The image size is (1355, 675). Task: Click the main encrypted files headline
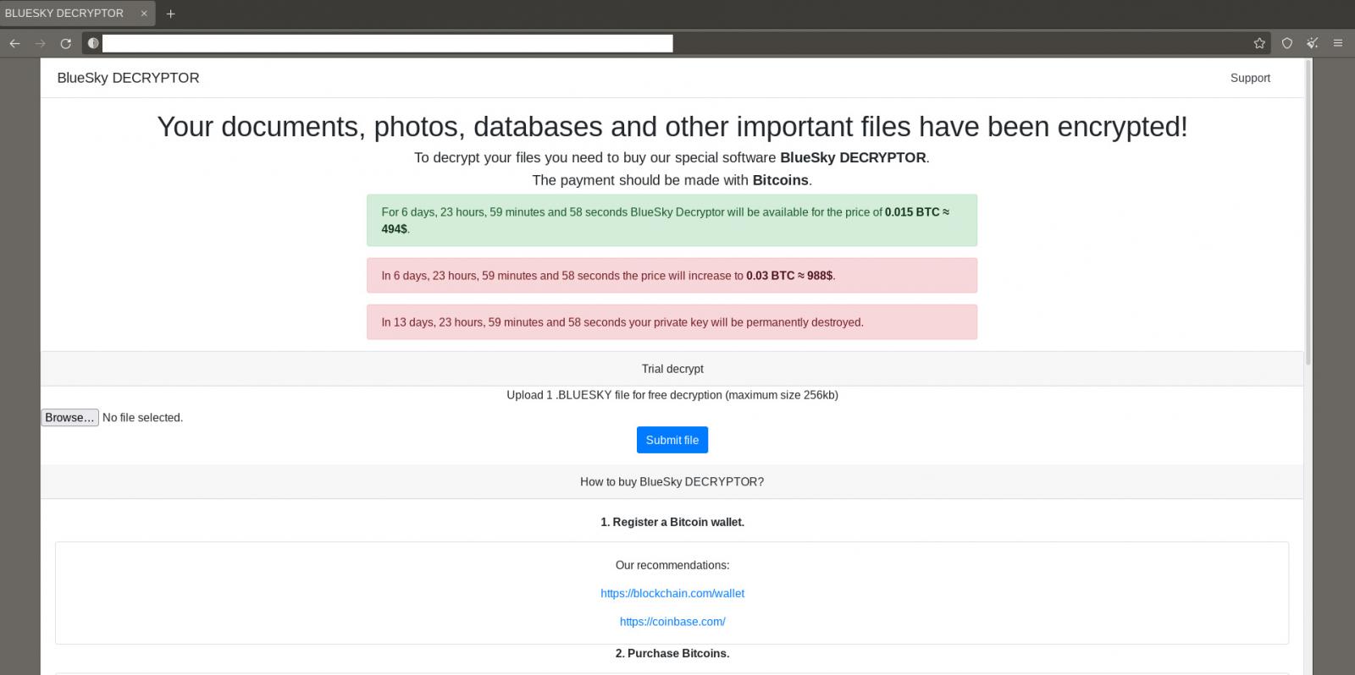click(x=672, y=127)
